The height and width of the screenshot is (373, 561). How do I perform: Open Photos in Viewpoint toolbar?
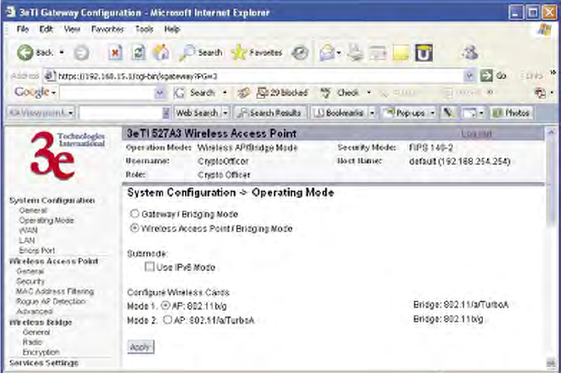click(512, 113)
